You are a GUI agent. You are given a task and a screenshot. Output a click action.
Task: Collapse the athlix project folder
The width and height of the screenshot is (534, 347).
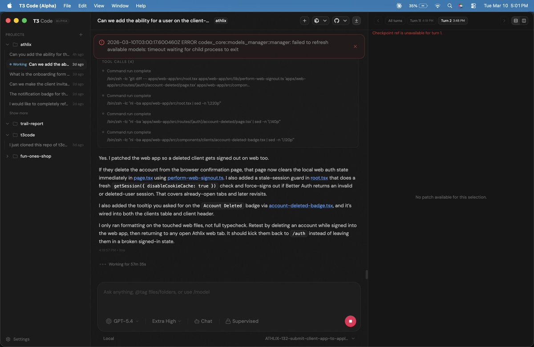click(8, 45)
